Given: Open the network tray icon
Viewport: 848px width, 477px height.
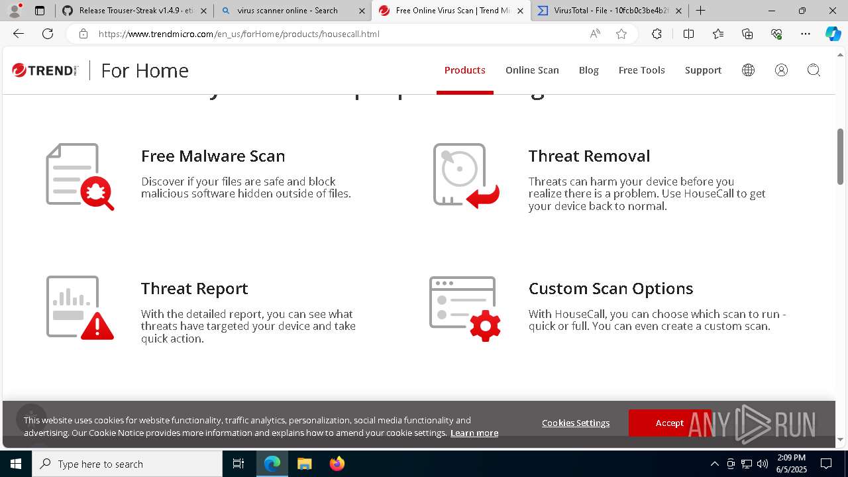Looking at the screenshot, I should point(747,464).
